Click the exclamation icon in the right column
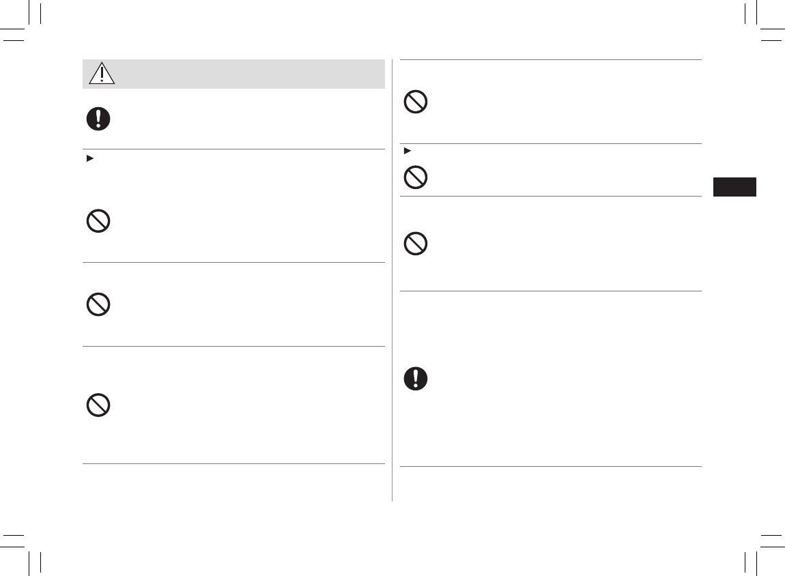Image resolution: width=785 pixels, height=576 pixels. coord(416,378)
